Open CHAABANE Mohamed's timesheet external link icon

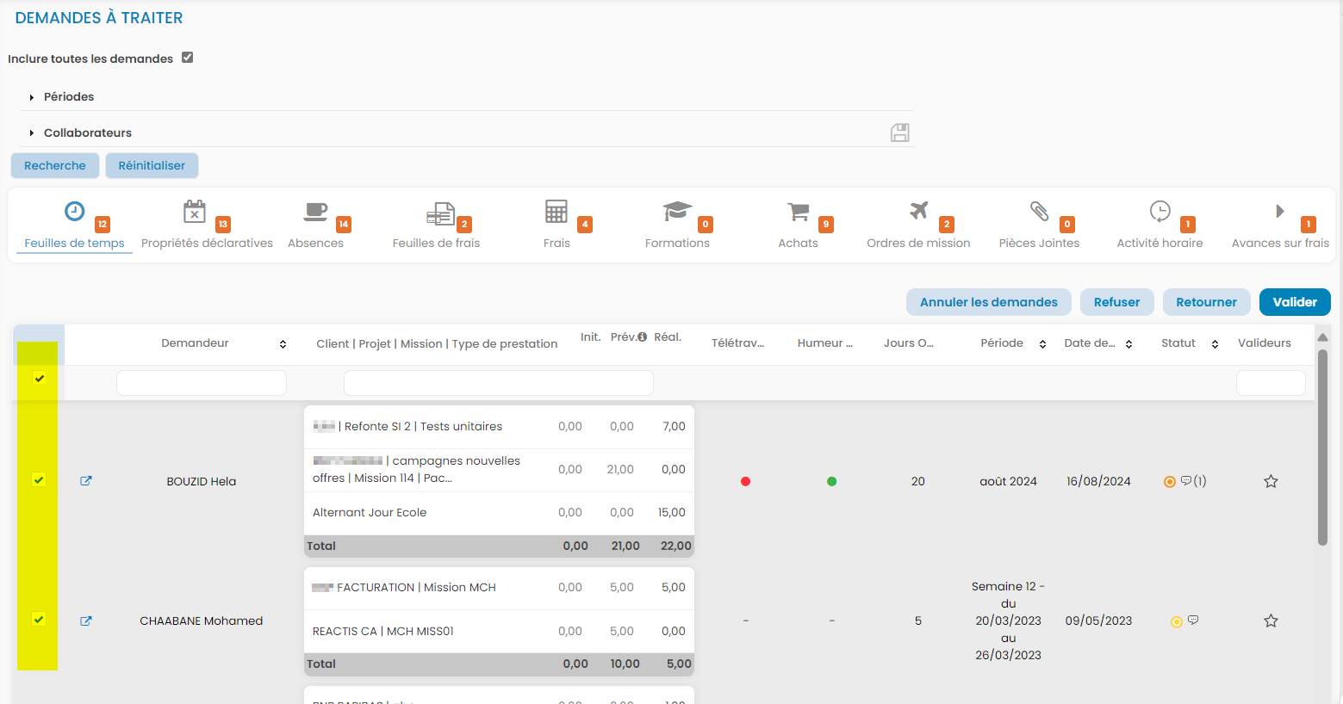(x=86, y=621)
